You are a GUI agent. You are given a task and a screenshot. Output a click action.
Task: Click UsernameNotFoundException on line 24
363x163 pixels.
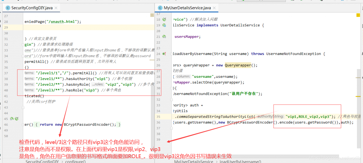[293, 54]
